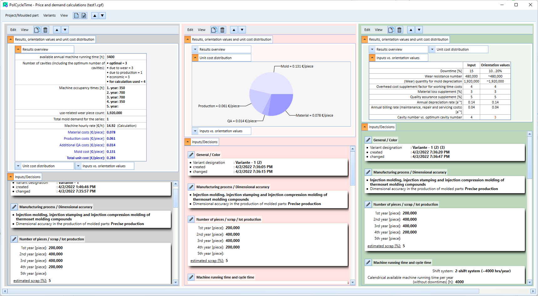Image resolution: width=538 pixels, height=296 pixels.
Task: Delete variant with left panel trash icon
Action: [x=45, y=30]
